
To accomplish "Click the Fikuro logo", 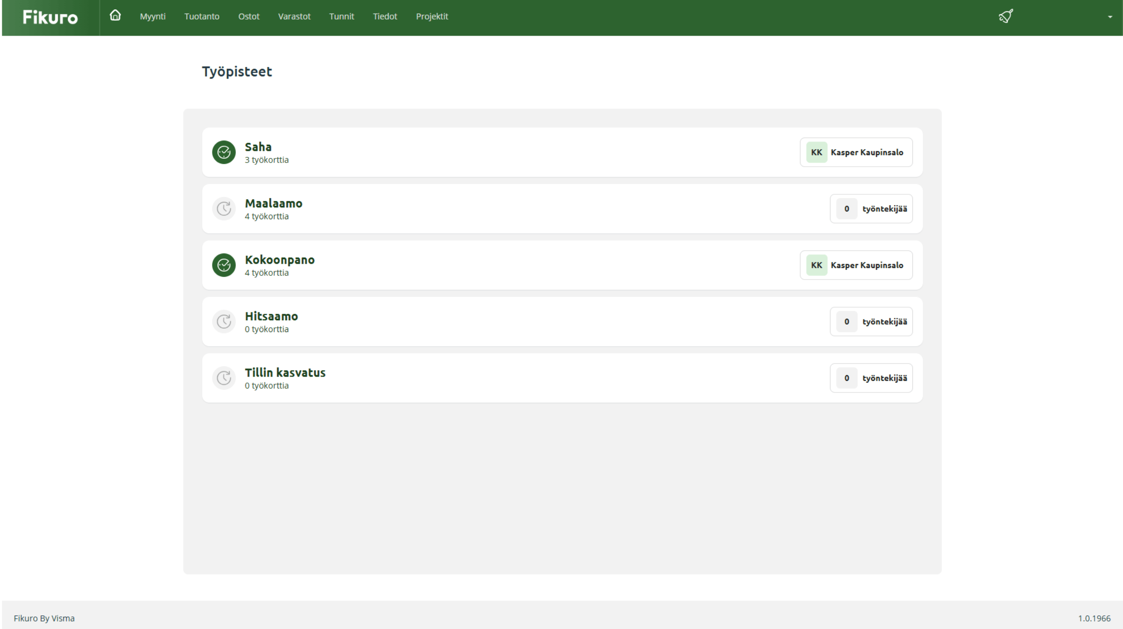I will tap(50, 17).
